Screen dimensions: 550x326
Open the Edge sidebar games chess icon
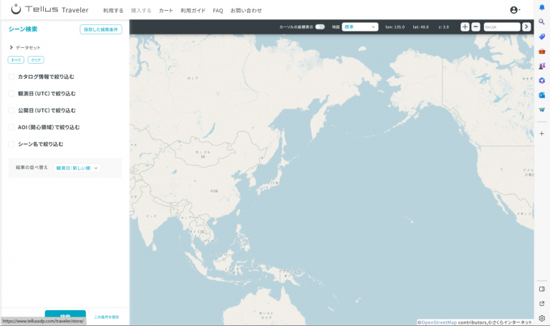542,66
